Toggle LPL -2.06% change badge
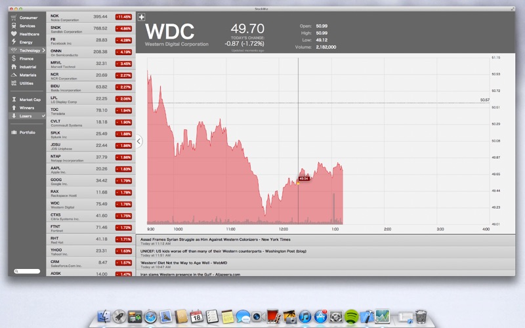The image size is (525, 328). pyautogui.click(x=123, y=99)
